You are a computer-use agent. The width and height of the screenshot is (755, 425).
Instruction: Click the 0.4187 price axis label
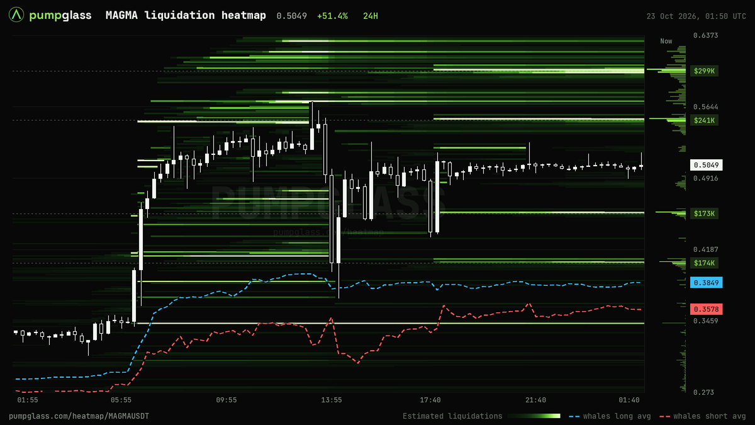pyautogui.click(x=705, y=250)
